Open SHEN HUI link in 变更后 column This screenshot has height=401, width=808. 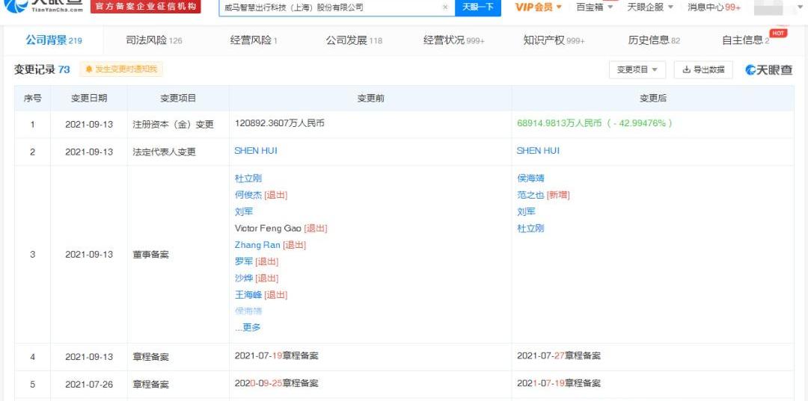click(538, 151)
